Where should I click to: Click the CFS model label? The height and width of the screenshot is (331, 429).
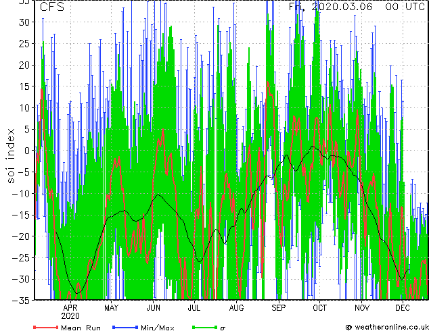(x=52, y=7)
